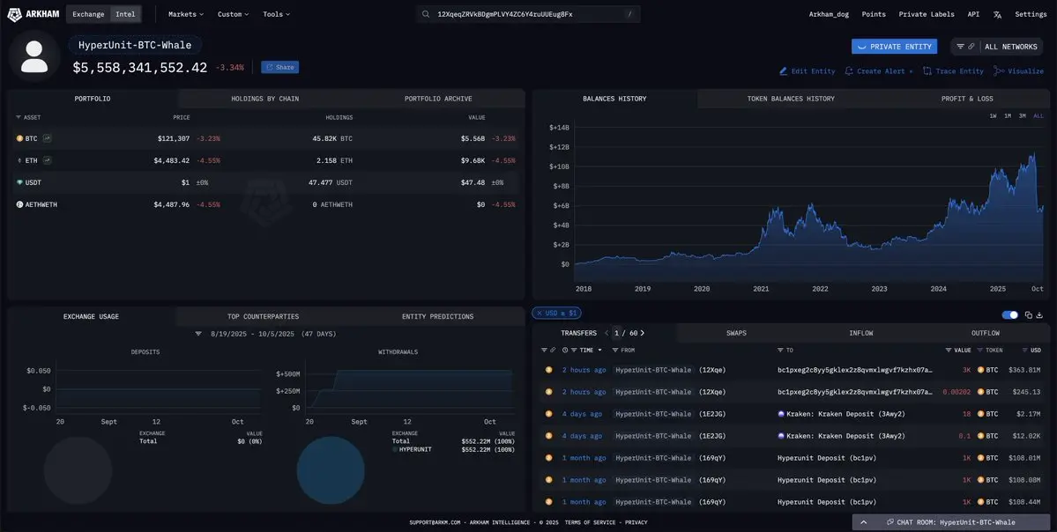The height and width of the screenshot is (532, 1057).
Task: Expand the Markets dropdown menu
Action: tap(186, 14)
